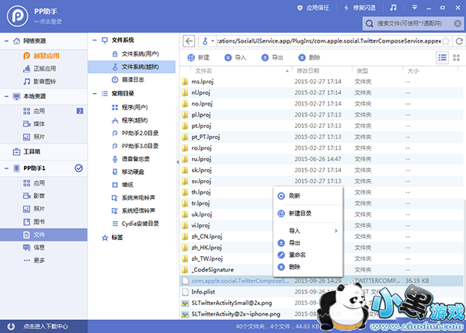The image size is (466, 333).
Task: Open the music note ringtone icon
Action: coord(393,8)
